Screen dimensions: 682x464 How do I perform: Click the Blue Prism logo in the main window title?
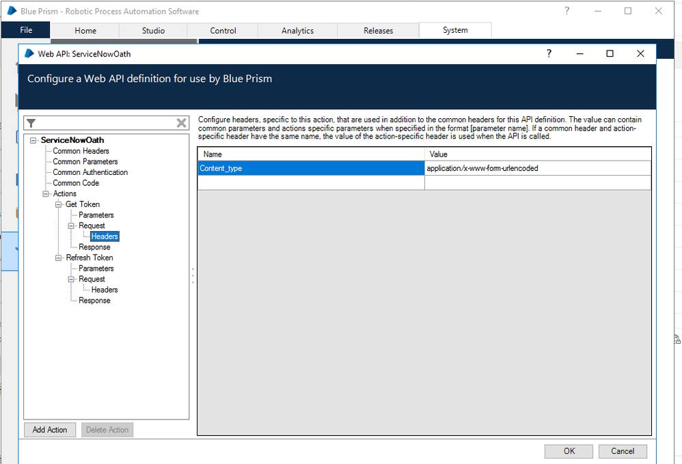(12, 11)
